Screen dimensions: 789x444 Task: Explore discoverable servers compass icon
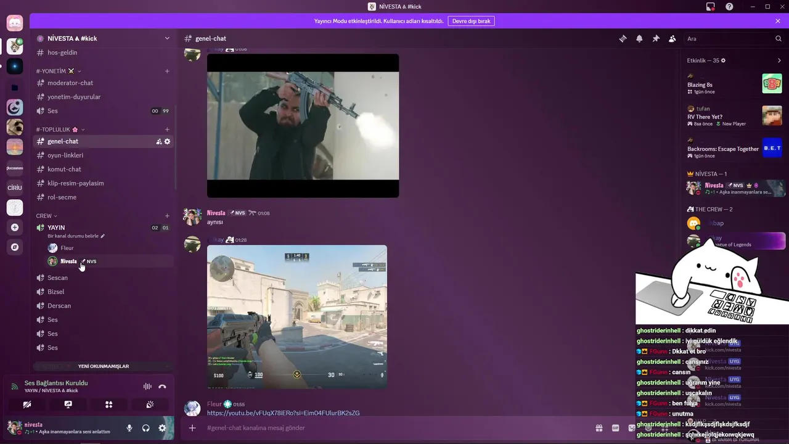(15, 247)
